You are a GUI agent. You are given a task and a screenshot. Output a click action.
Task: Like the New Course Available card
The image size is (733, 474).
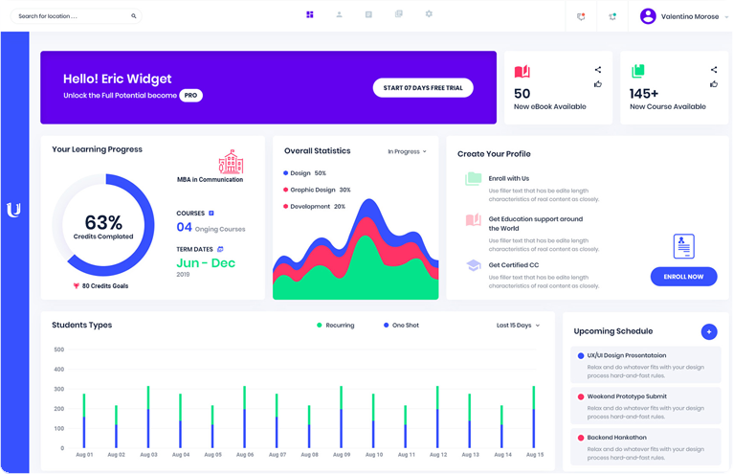tap(714, 84)
